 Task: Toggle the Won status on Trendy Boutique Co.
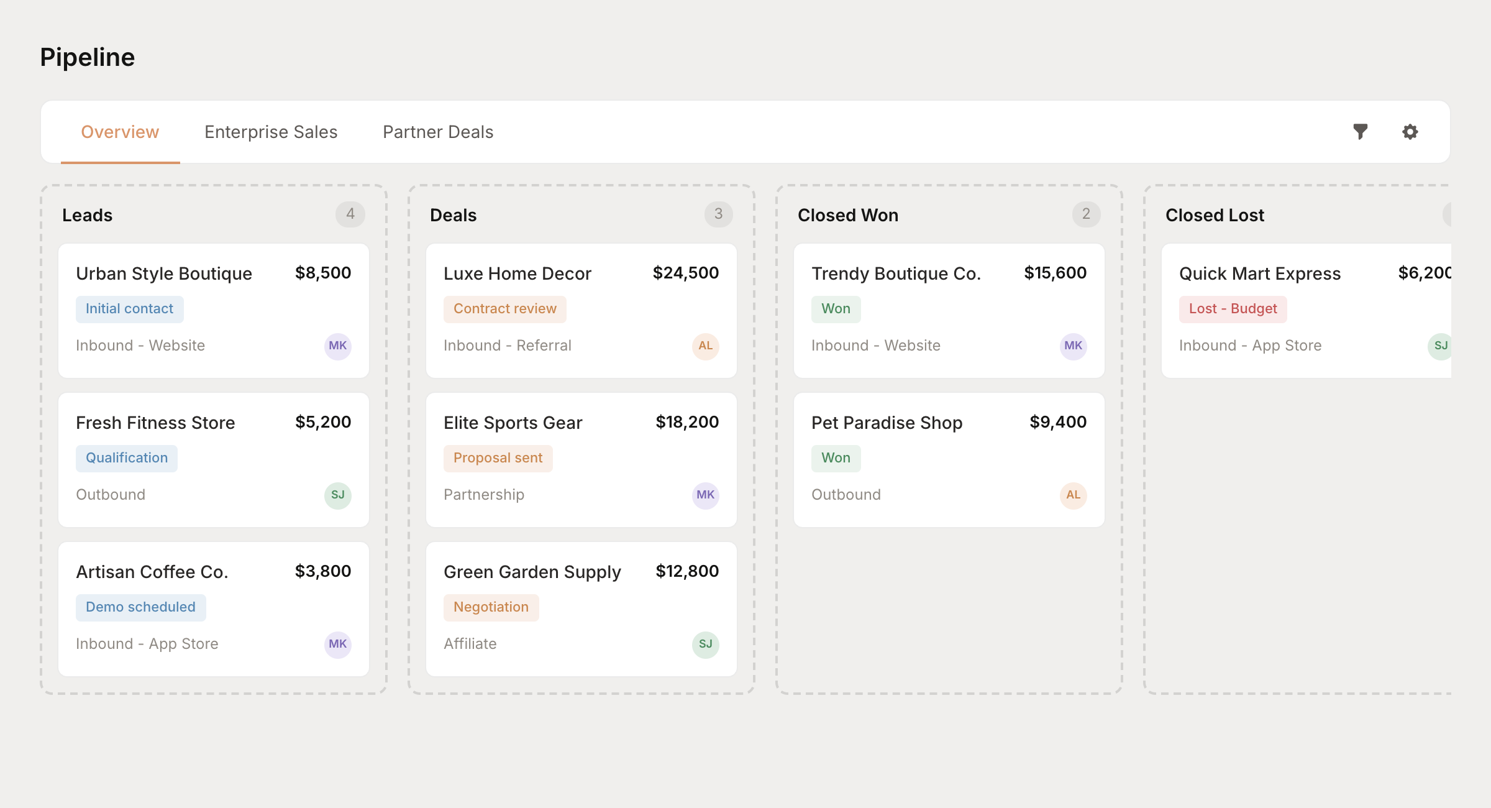[836, 308]
